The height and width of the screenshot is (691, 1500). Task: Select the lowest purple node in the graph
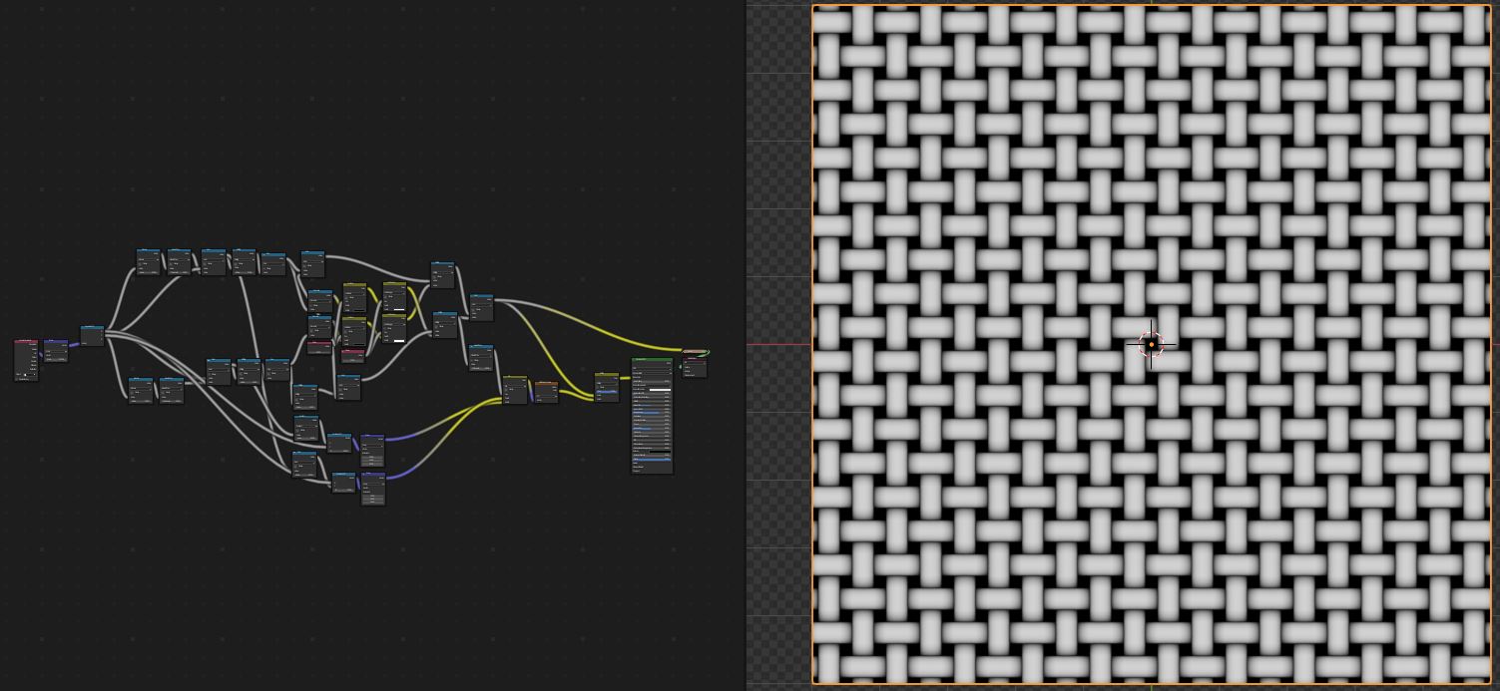[x=373, y=489]
